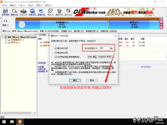Click the Recover Files (恢复文件) icon
The height and width of the screenshot is (125, 167).
23,12
